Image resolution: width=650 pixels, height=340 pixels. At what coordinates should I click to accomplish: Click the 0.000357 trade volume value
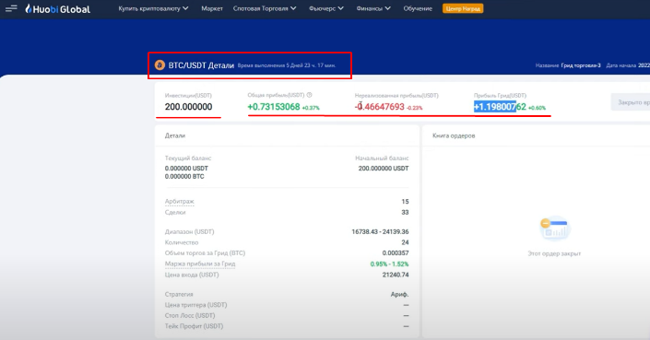pos(396,253)
